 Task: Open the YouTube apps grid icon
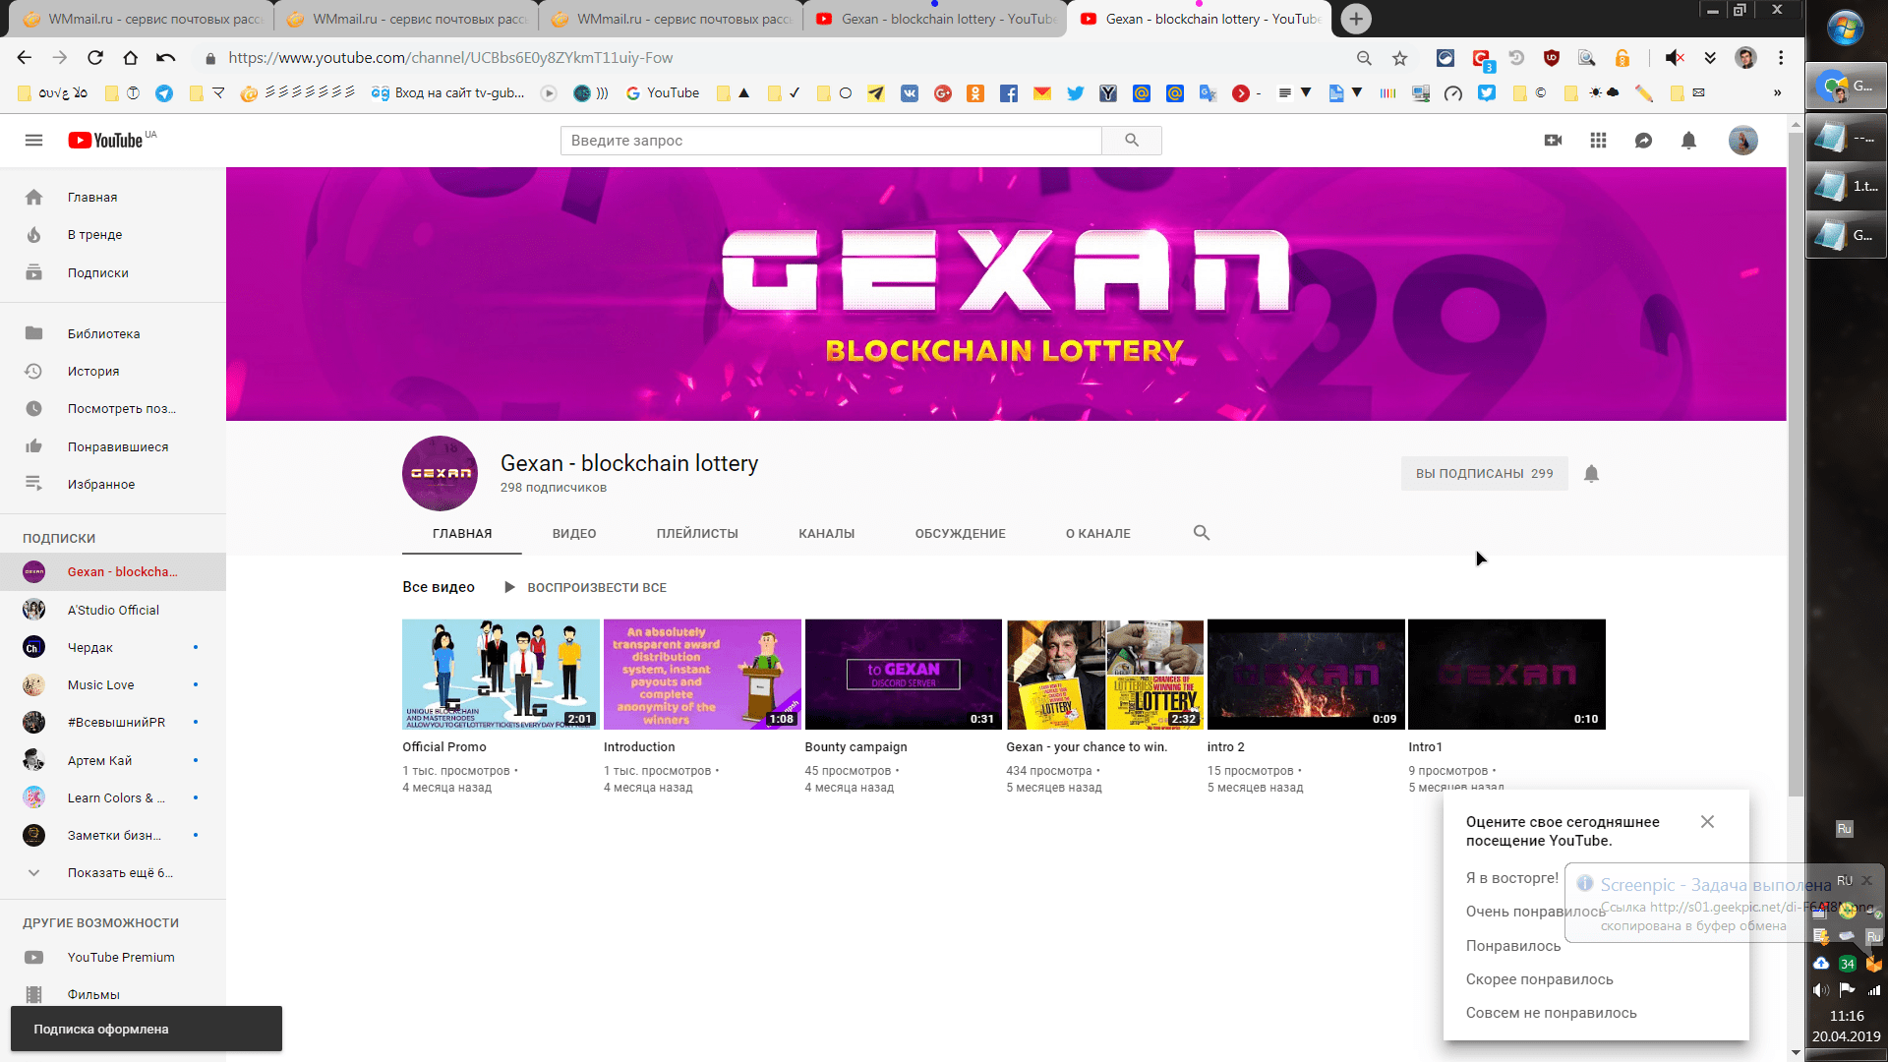pos(1598,141)
